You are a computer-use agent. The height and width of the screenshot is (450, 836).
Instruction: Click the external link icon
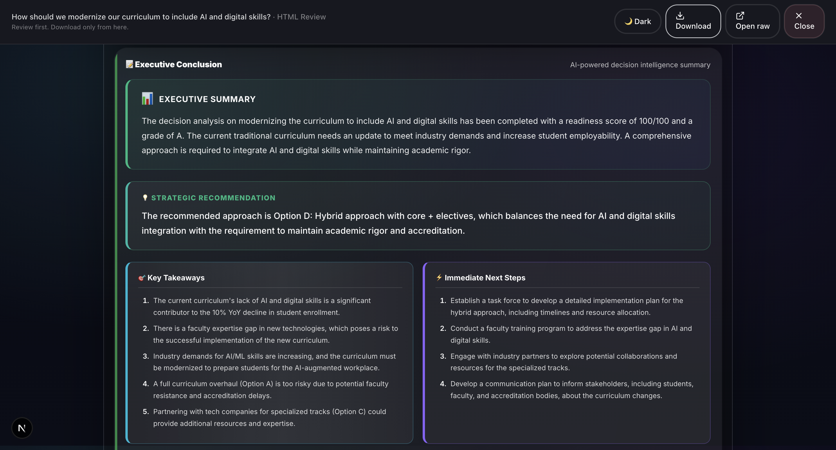[x=740, y=16]
